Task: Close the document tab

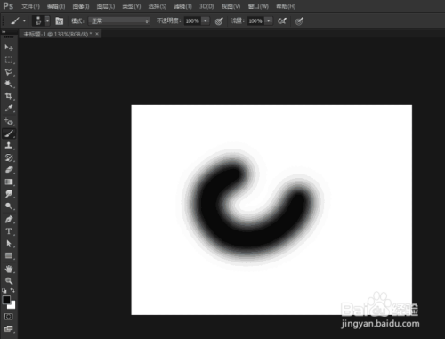Action: tap(97, 34)
